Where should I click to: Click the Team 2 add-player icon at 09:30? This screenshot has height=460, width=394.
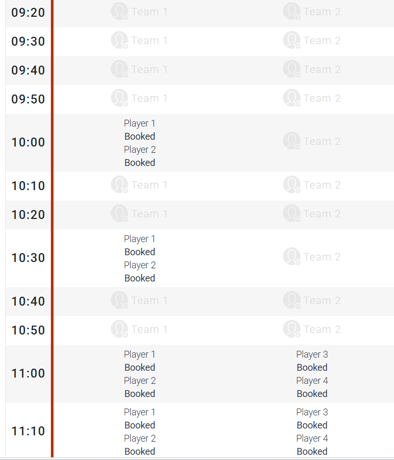(x=292, y=40)
